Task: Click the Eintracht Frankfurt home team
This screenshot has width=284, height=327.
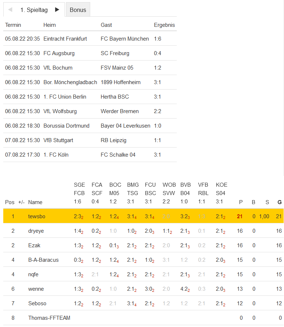Action: pyautogui.click(x=65, y=39)
